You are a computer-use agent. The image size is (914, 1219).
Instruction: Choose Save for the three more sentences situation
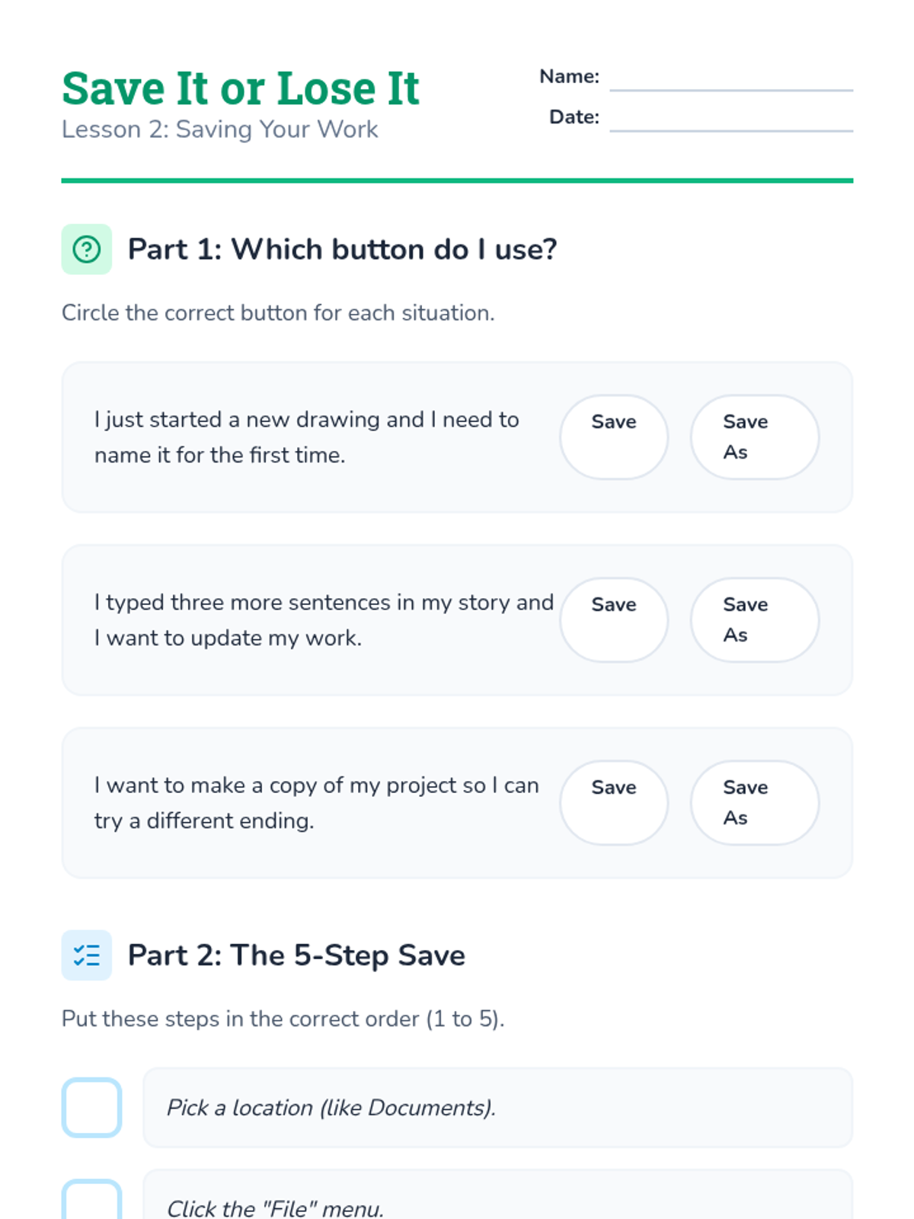coord(614,620)
